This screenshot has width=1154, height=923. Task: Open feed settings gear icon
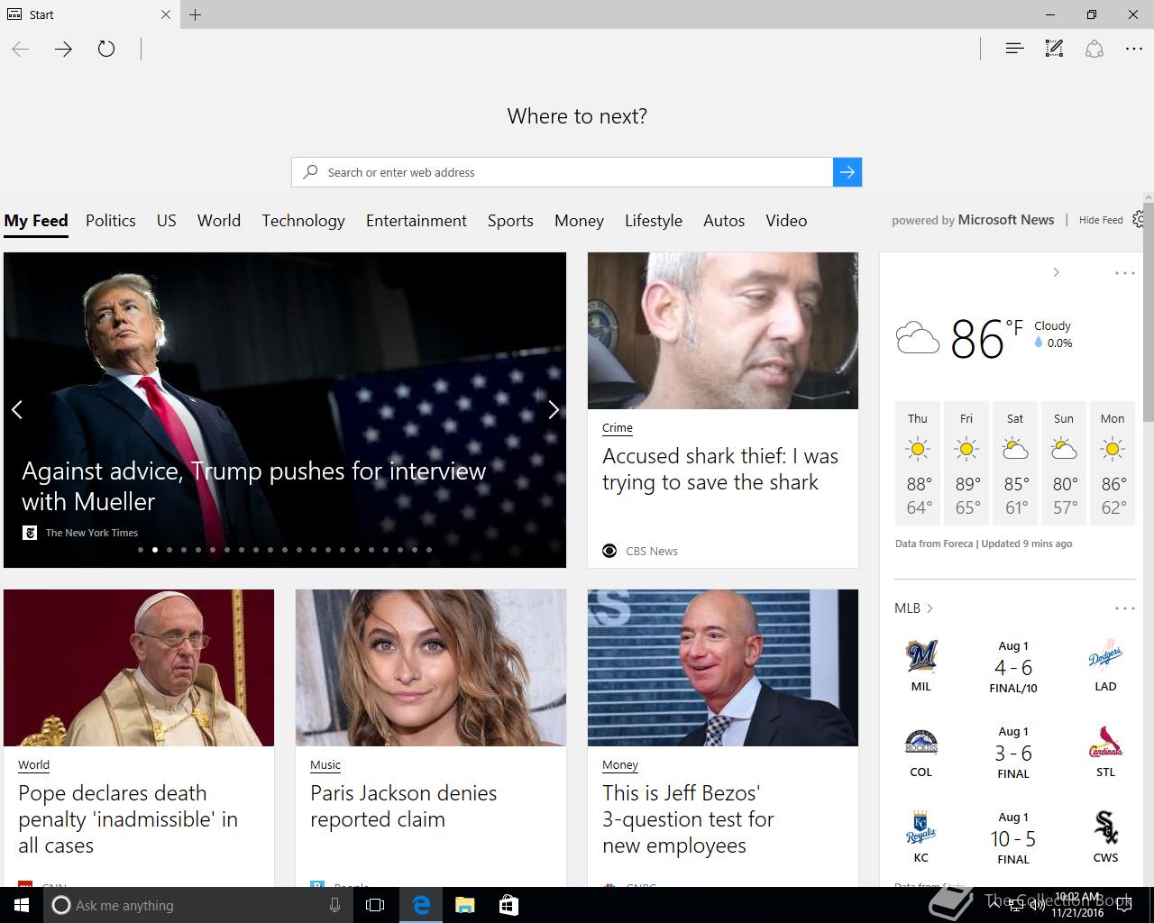[1140, 219]
